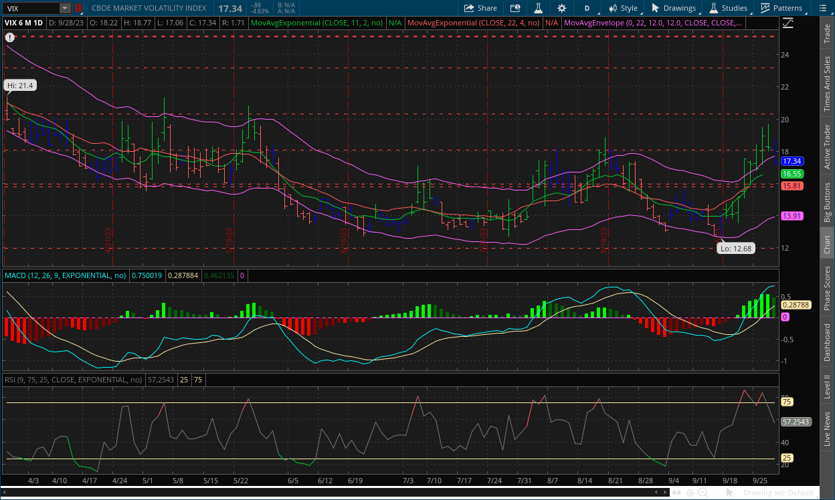Select the Chart sidebar tab
This screenshot has height=500, width=835.
[828, 243]
